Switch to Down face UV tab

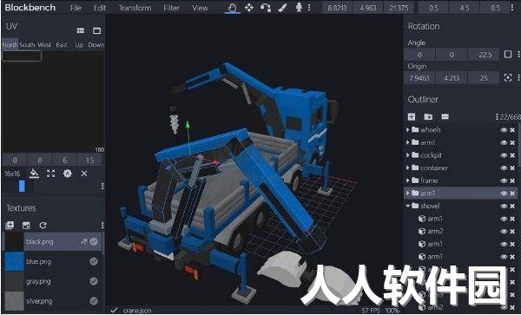(96, 44)
